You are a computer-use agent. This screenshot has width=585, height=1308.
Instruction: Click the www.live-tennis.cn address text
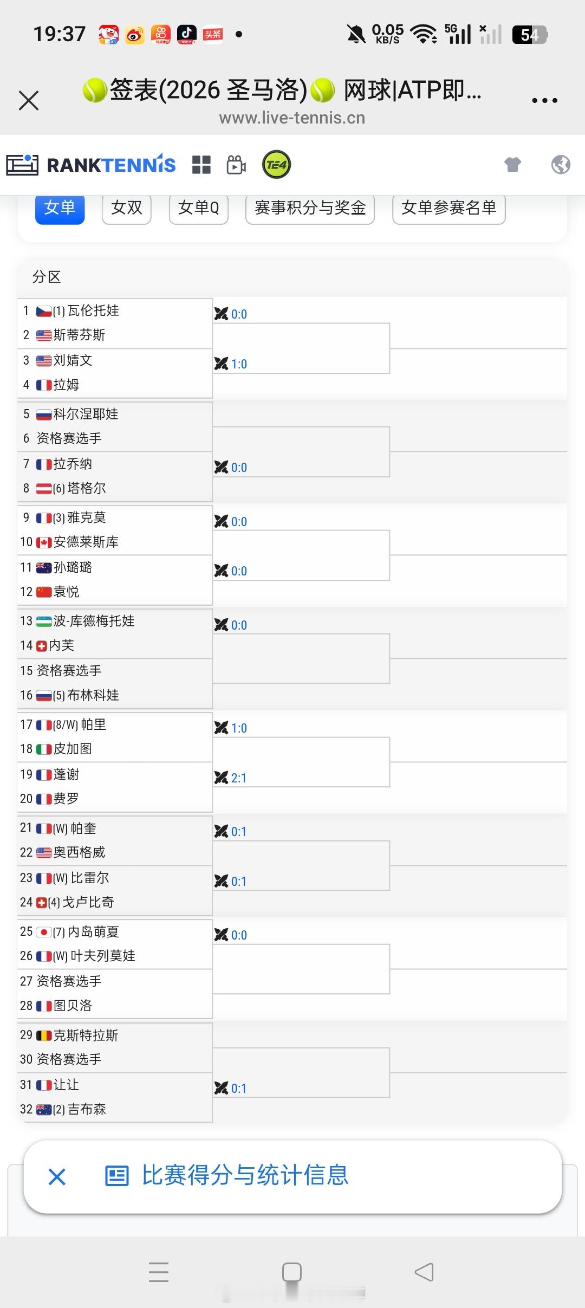coord(292,118)
